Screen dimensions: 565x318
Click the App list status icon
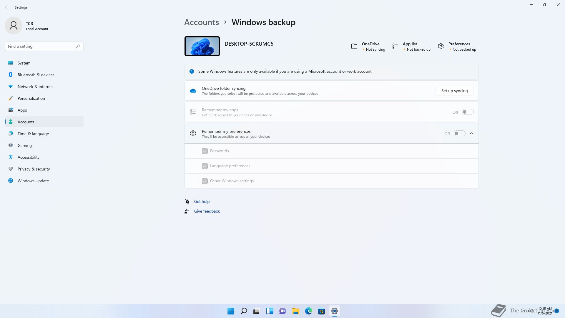click(x=395, y=47)
